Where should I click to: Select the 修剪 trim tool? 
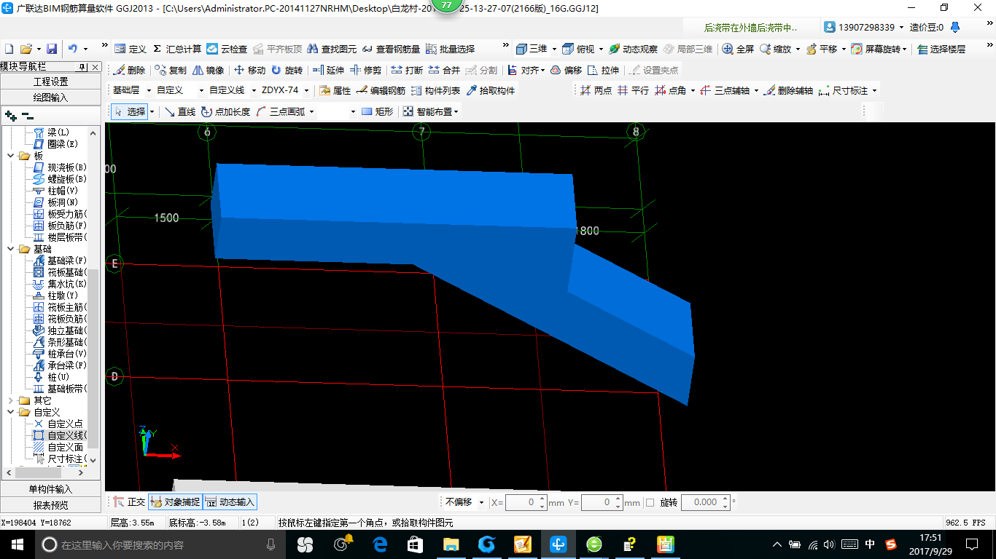(365, 70)
